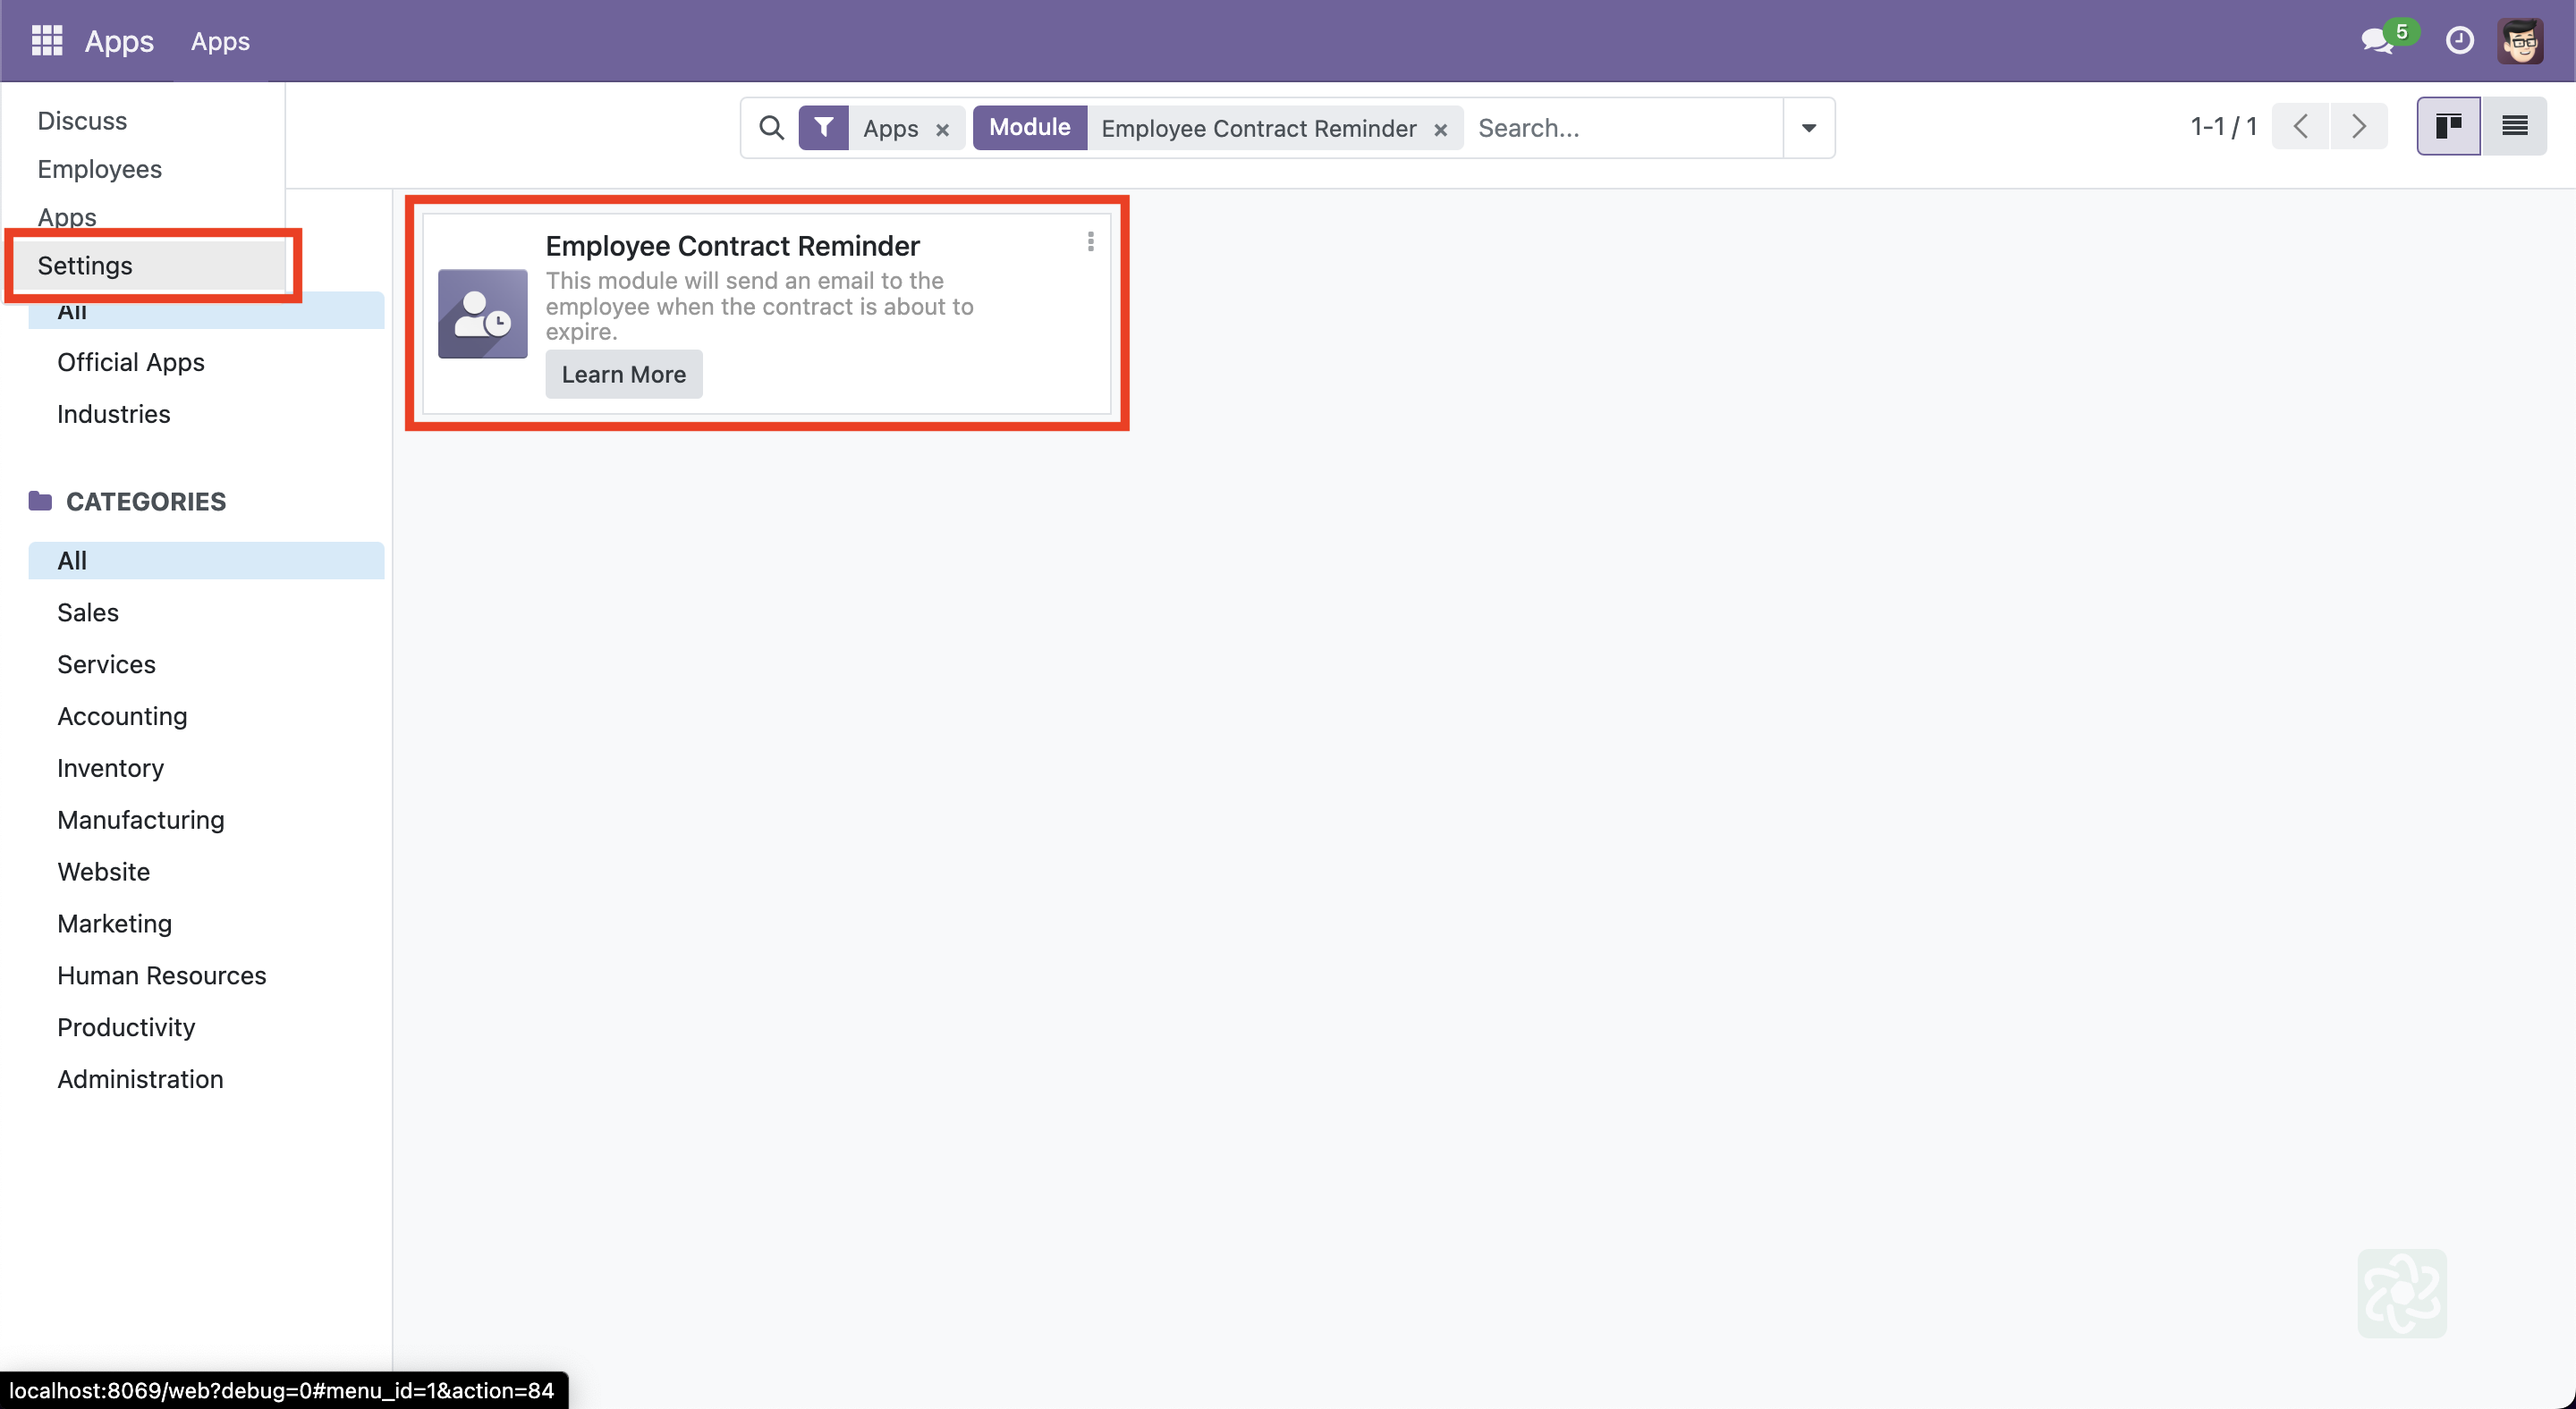Screen dimensions: 2576x1409
Task: Switch to kanban view
Action: coord(2448,127)
